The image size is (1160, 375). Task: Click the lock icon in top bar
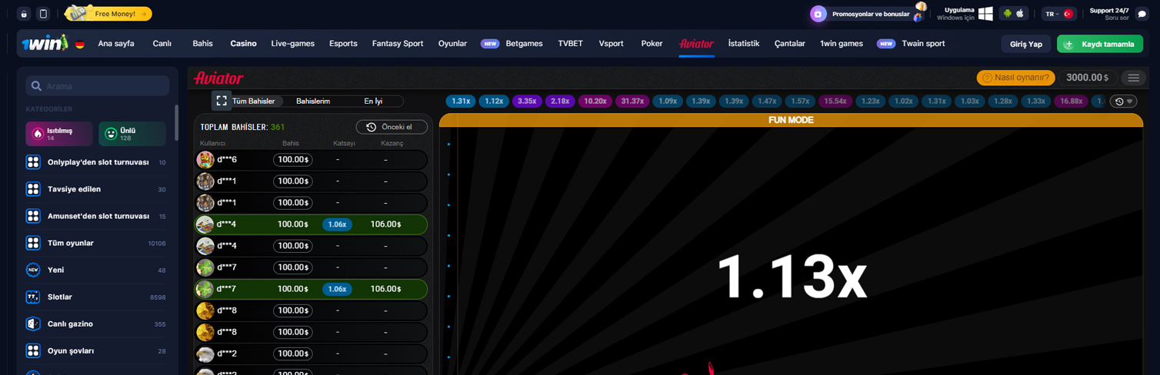pos(24,14)
